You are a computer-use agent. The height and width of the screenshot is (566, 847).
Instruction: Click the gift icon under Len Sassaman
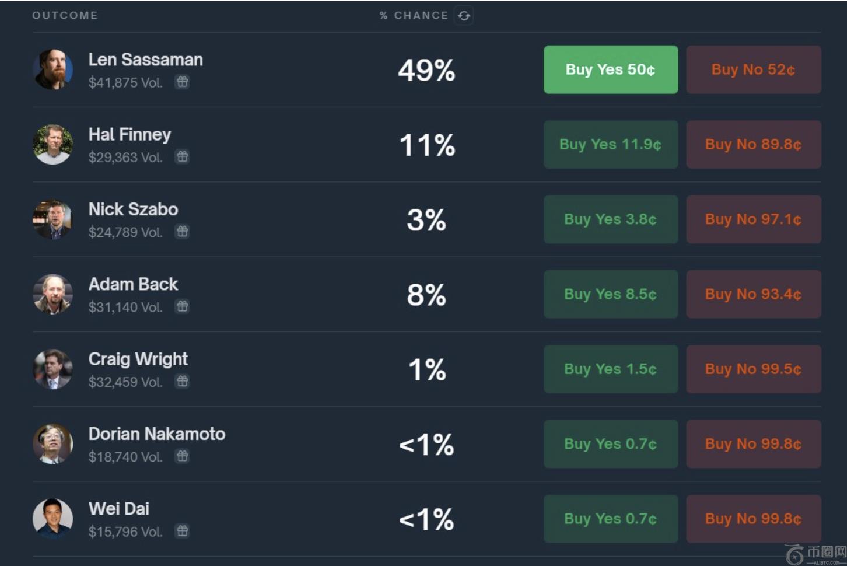point(183,82)
